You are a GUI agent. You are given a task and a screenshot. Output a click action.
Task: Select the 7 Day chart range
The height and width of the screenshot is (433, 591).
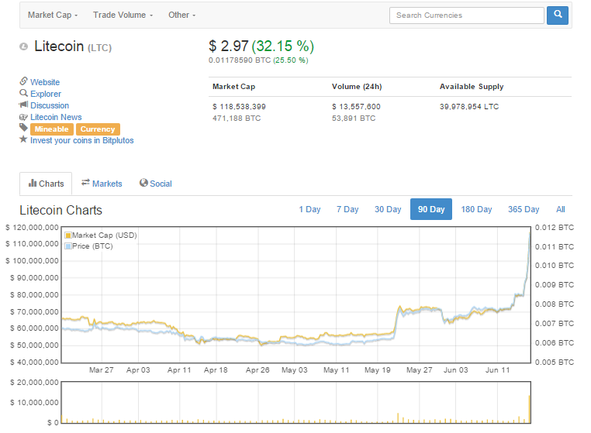pyautogui.click(x=347, y=209)
